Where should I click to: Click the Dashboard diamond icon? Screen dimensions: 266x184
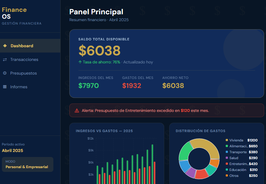pyautogui.click(x=5, y=46)
